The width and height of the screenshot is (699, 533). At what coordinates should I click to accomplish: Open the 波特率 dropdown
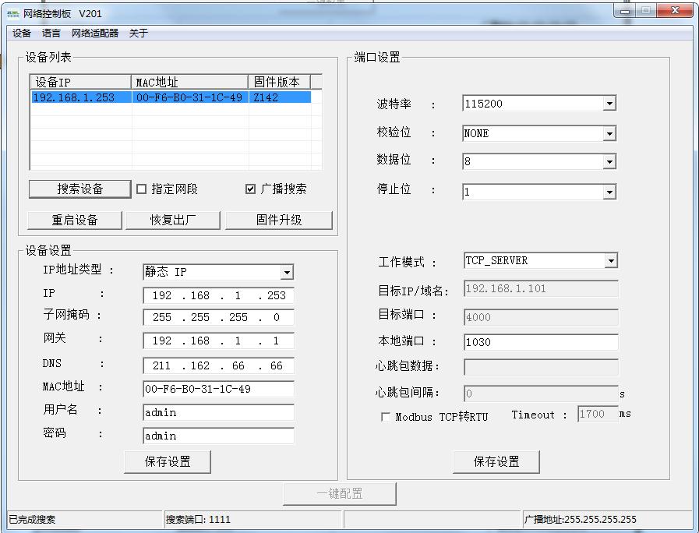[609, 103]
